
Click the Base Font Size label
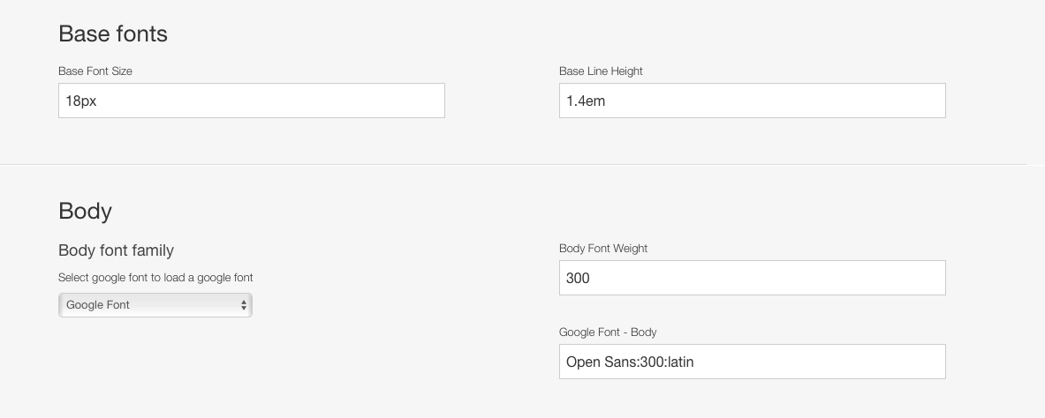[95, 71]
